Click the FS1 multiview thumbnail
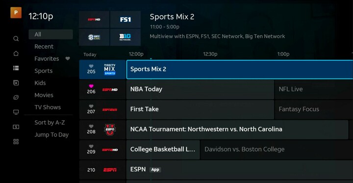Screen dimensions: 353x183 pos(126,20)
